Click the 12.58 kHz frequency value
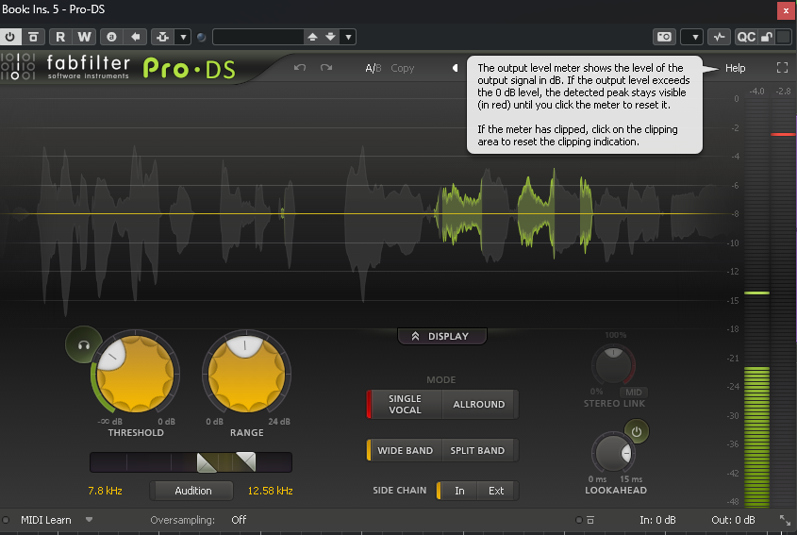Viewport: 797px width, 535px height. tap(270, 491)
